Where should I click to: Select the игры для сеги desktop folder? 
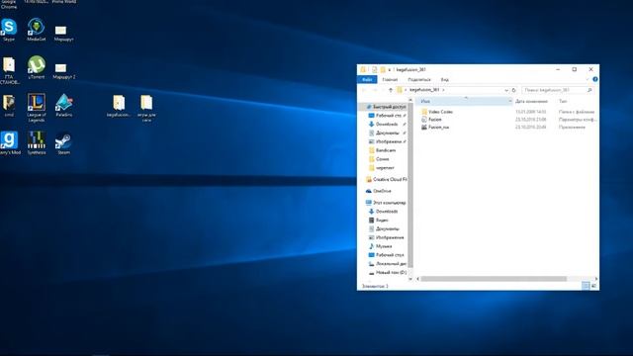[x=146, y=108]
